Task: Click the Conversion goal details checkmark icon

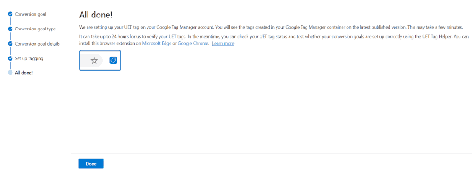Action: click(x=10, y=44)
